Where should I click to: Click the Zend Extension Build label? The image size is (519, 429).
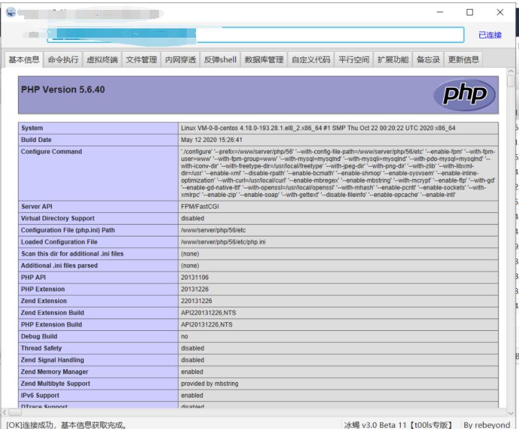point(53,313)
